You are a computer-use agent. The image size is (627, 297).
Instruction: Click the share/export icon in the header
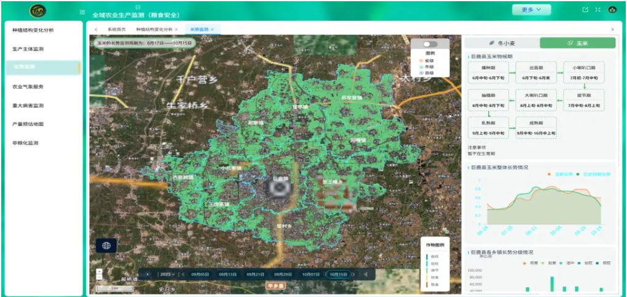coord(585,10)
